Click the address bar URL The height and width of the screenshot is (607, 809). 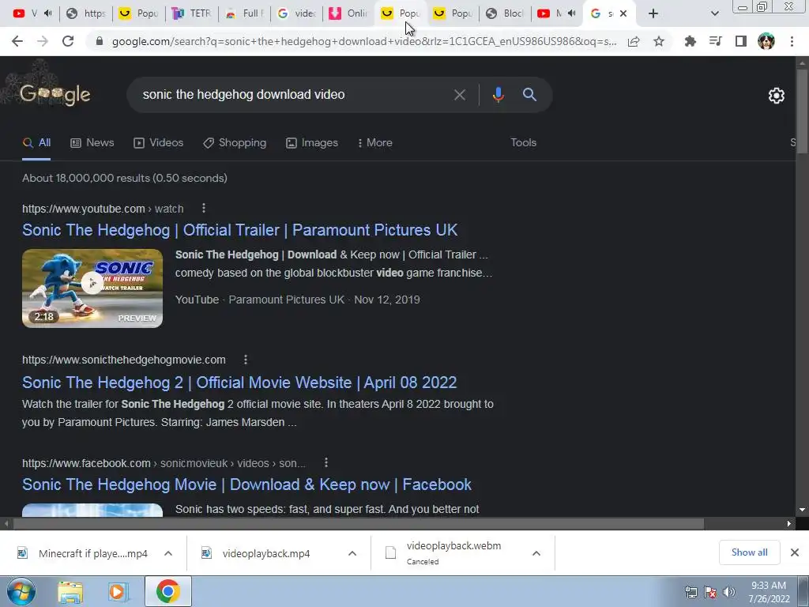tap(363, 41)
